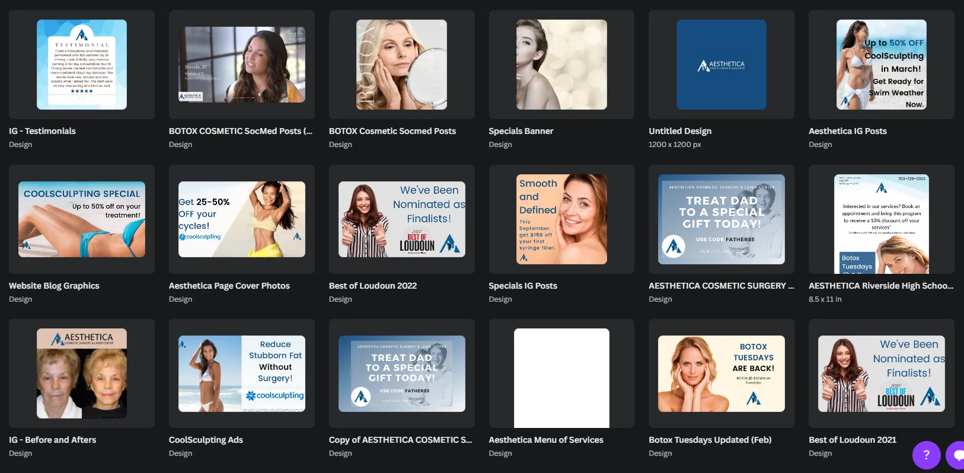Click the AESTHETICA Riverside High Schoo... title
This screenshot has width=964, height=473.
click(881, 286)
